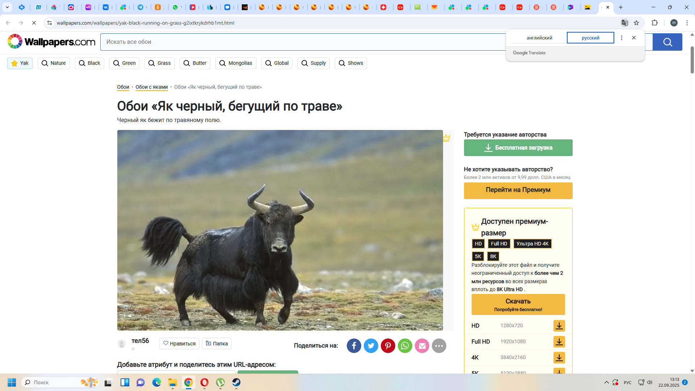Open Microsoft Edge from the taskbar
This screenshot has width=695, height=391.
tap(156, 382)
